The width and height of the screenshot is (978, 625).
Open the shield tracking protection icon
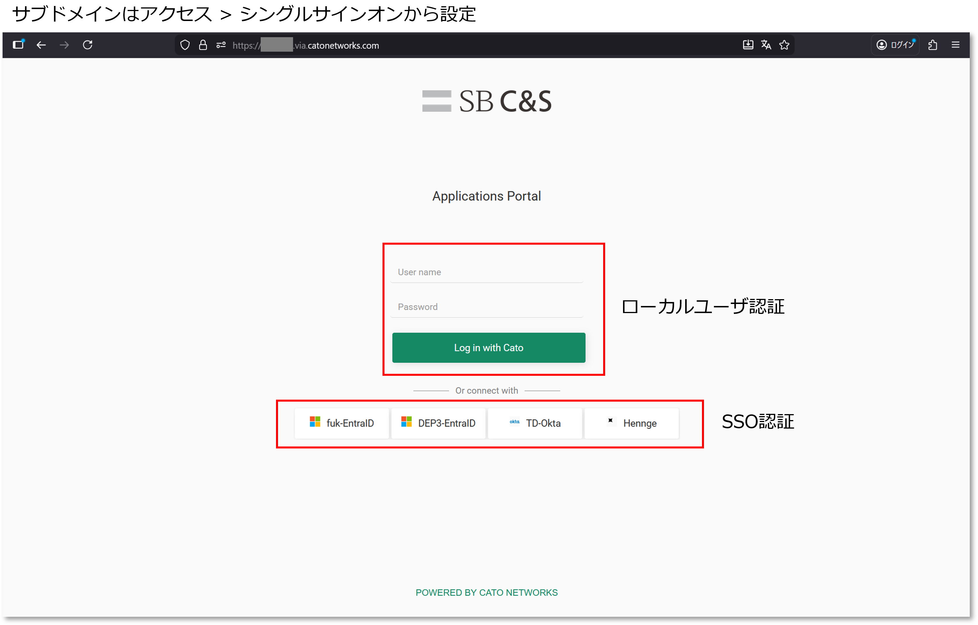coord(185,45)
